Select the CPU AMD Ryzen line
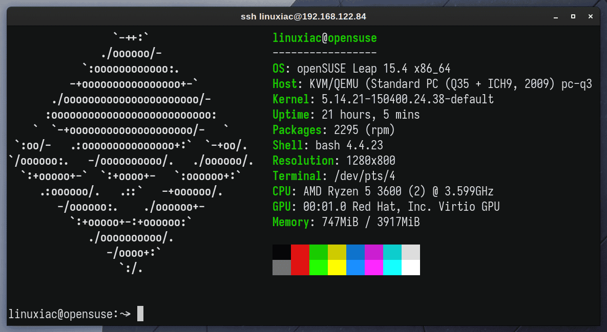The image size is (607, 332). [x=359, y=191]
